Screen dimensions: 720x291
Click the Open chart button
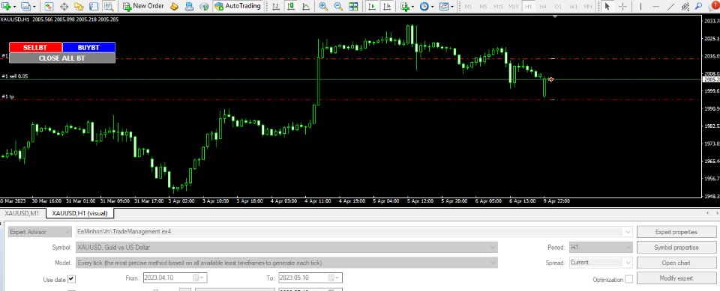pos(676,263)
